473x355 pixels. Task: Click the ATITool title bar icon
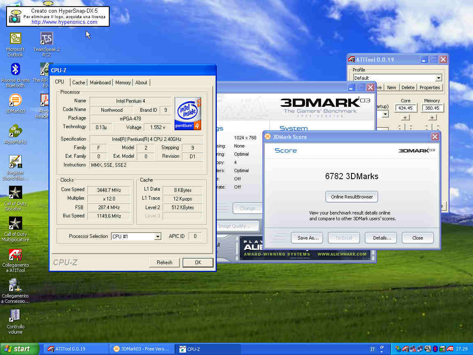pyautogui.click(x=351, y=60)
